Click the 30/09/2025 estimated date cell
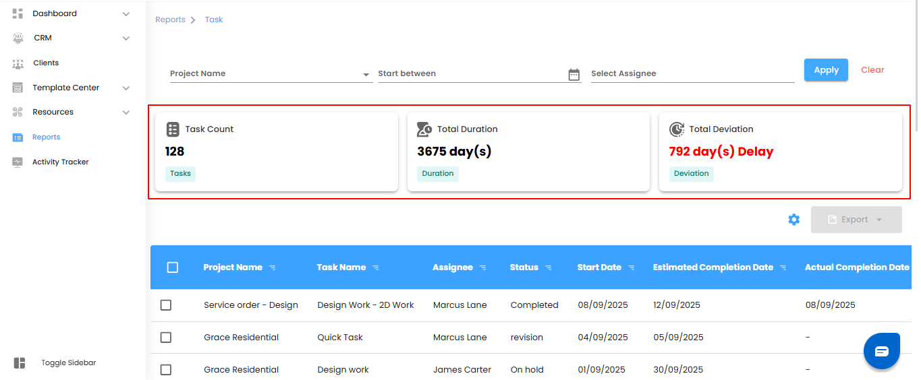Viewport: 921px width, 380px height. 678,370
